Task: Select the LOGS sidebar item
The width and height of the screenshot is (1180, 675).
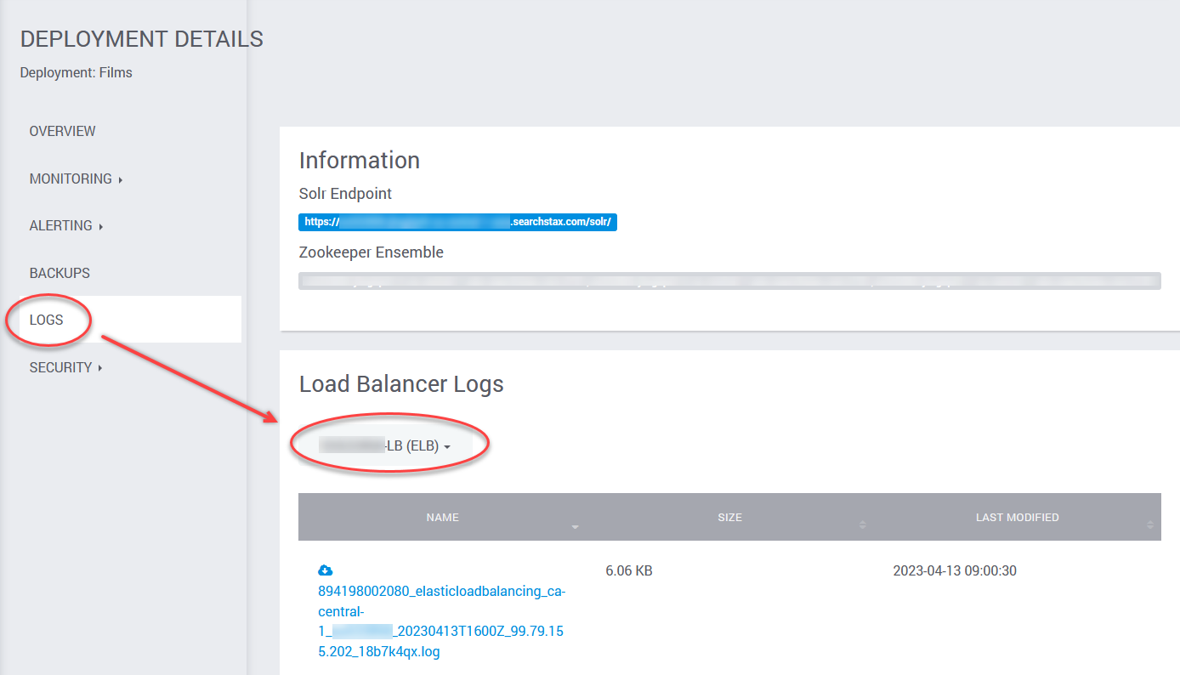Action: click(48, 320)
